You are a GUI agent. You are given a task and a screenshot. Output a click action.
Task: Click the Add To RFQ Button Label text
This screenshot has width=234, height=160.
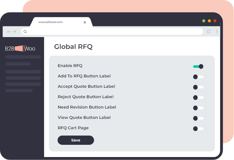coord(84,76)
